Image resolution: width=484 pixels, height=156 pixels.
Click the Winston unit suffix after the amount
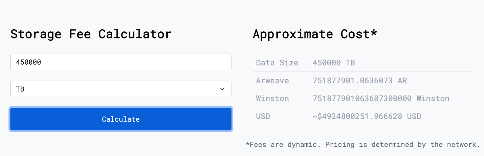433,98
